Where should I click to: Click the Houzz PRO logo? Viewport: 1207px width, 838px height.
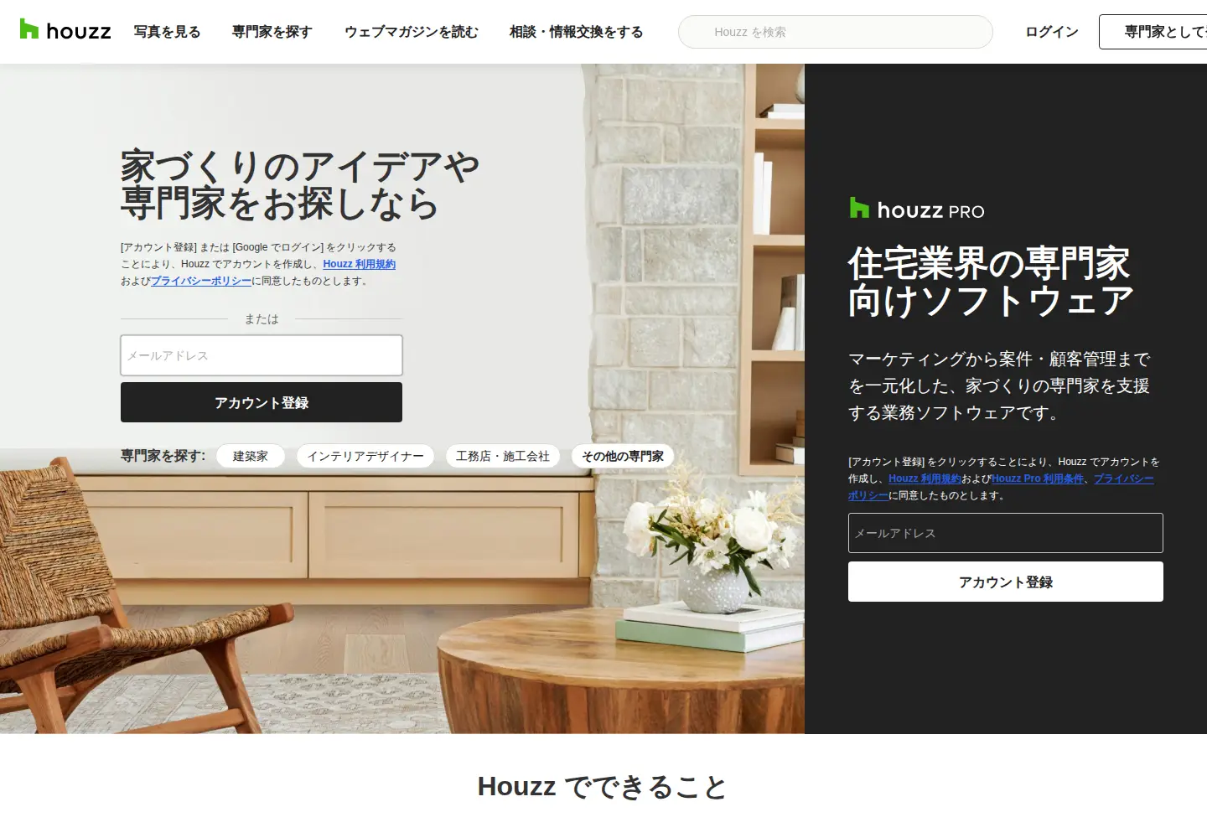coord(917,209)
